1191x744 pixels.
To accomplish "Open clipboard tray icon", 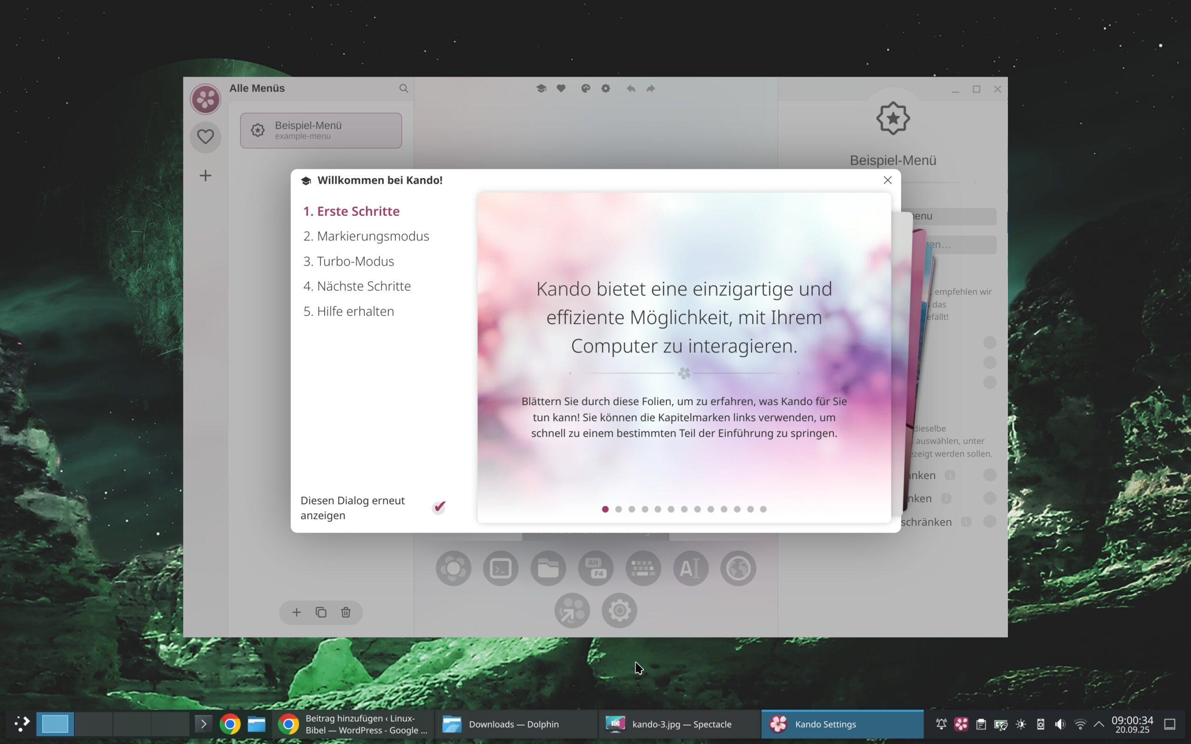I will pos(981,724).
